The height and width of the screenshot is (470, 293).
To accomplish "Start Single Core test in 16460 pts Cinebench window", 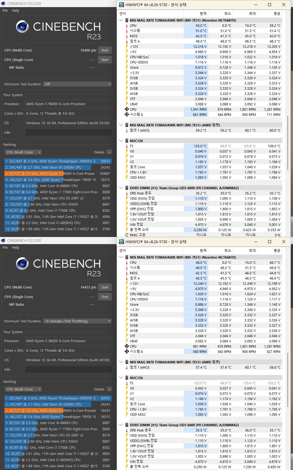I will [105, 60].
